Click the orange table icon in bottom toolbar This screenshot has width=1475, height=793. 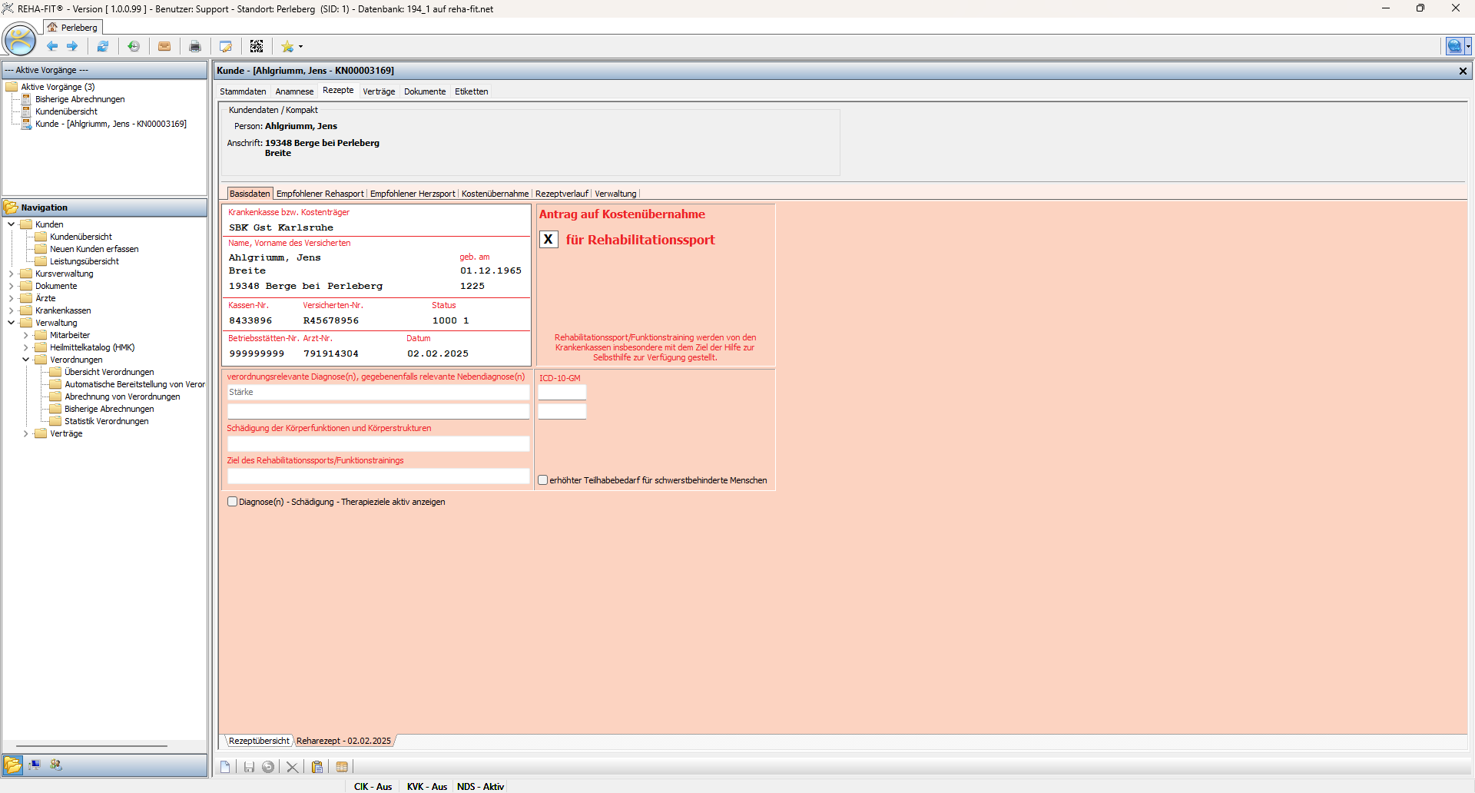point(342,767)
